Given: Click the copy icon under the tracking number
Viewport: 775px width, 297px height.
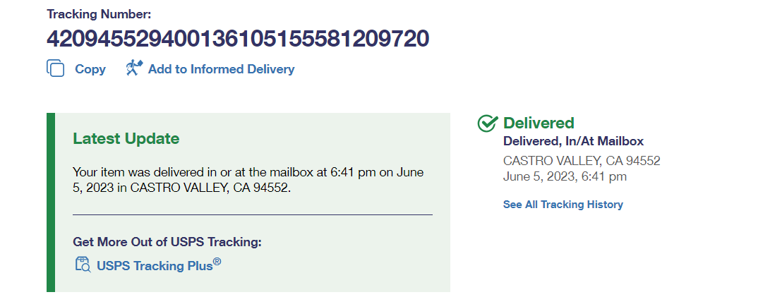Looking at the screenshot, I should click(x=55, y=68).
